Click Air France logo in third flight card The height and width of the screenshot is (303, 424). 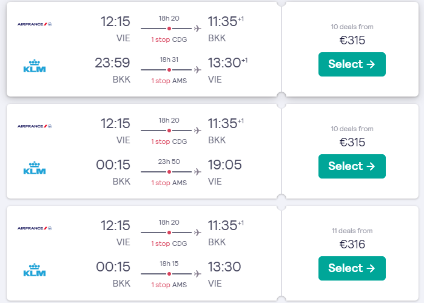tap(35, 228)
